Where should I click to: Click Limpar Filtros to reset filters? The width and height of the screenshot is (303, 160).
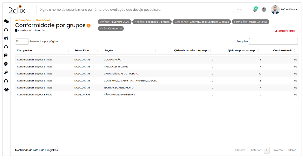(285, 31)
